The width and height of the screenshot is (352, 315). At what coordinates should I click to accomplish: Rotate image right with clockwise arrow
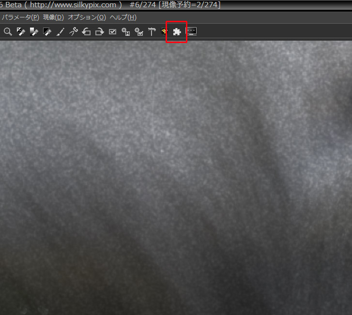pos(99,31)
